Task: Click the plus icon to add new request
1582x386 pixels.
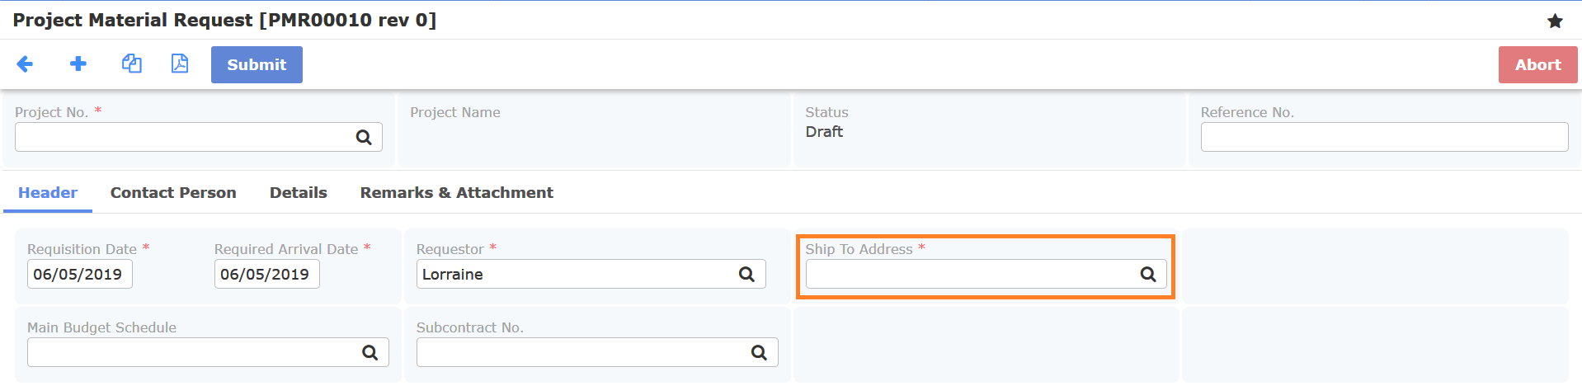Action: point(78,64)
